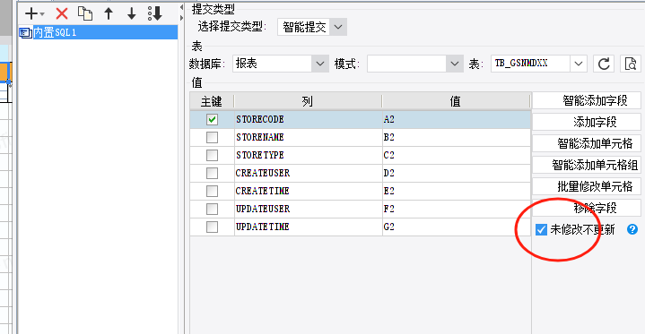
Task: Collapse the left panel with the small arrow
Action: [x=181, y=7]
